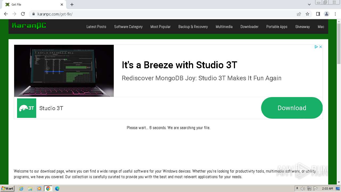This screenshot has width=341, height=192.
Task: Close the Get File tab
Action: 62,5
